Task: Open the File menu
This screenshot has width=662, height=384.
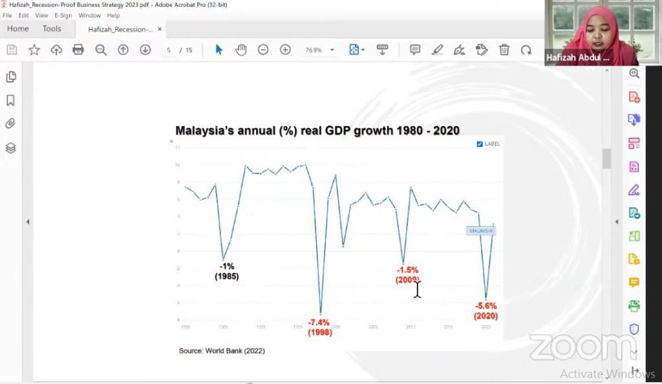Action: (x=7, y=15)
